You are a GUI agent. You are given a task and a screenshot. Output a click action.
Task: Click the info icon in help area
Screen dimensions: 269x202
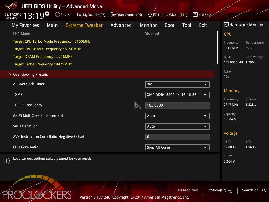click(6, 161)
